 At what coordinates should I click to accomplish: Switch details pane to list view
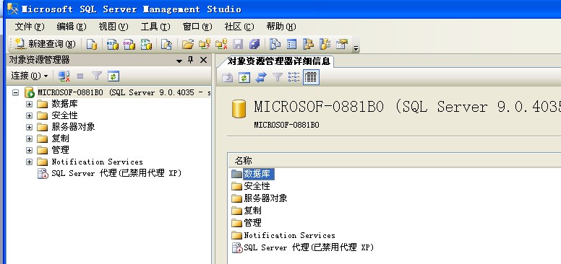point(294,77)
